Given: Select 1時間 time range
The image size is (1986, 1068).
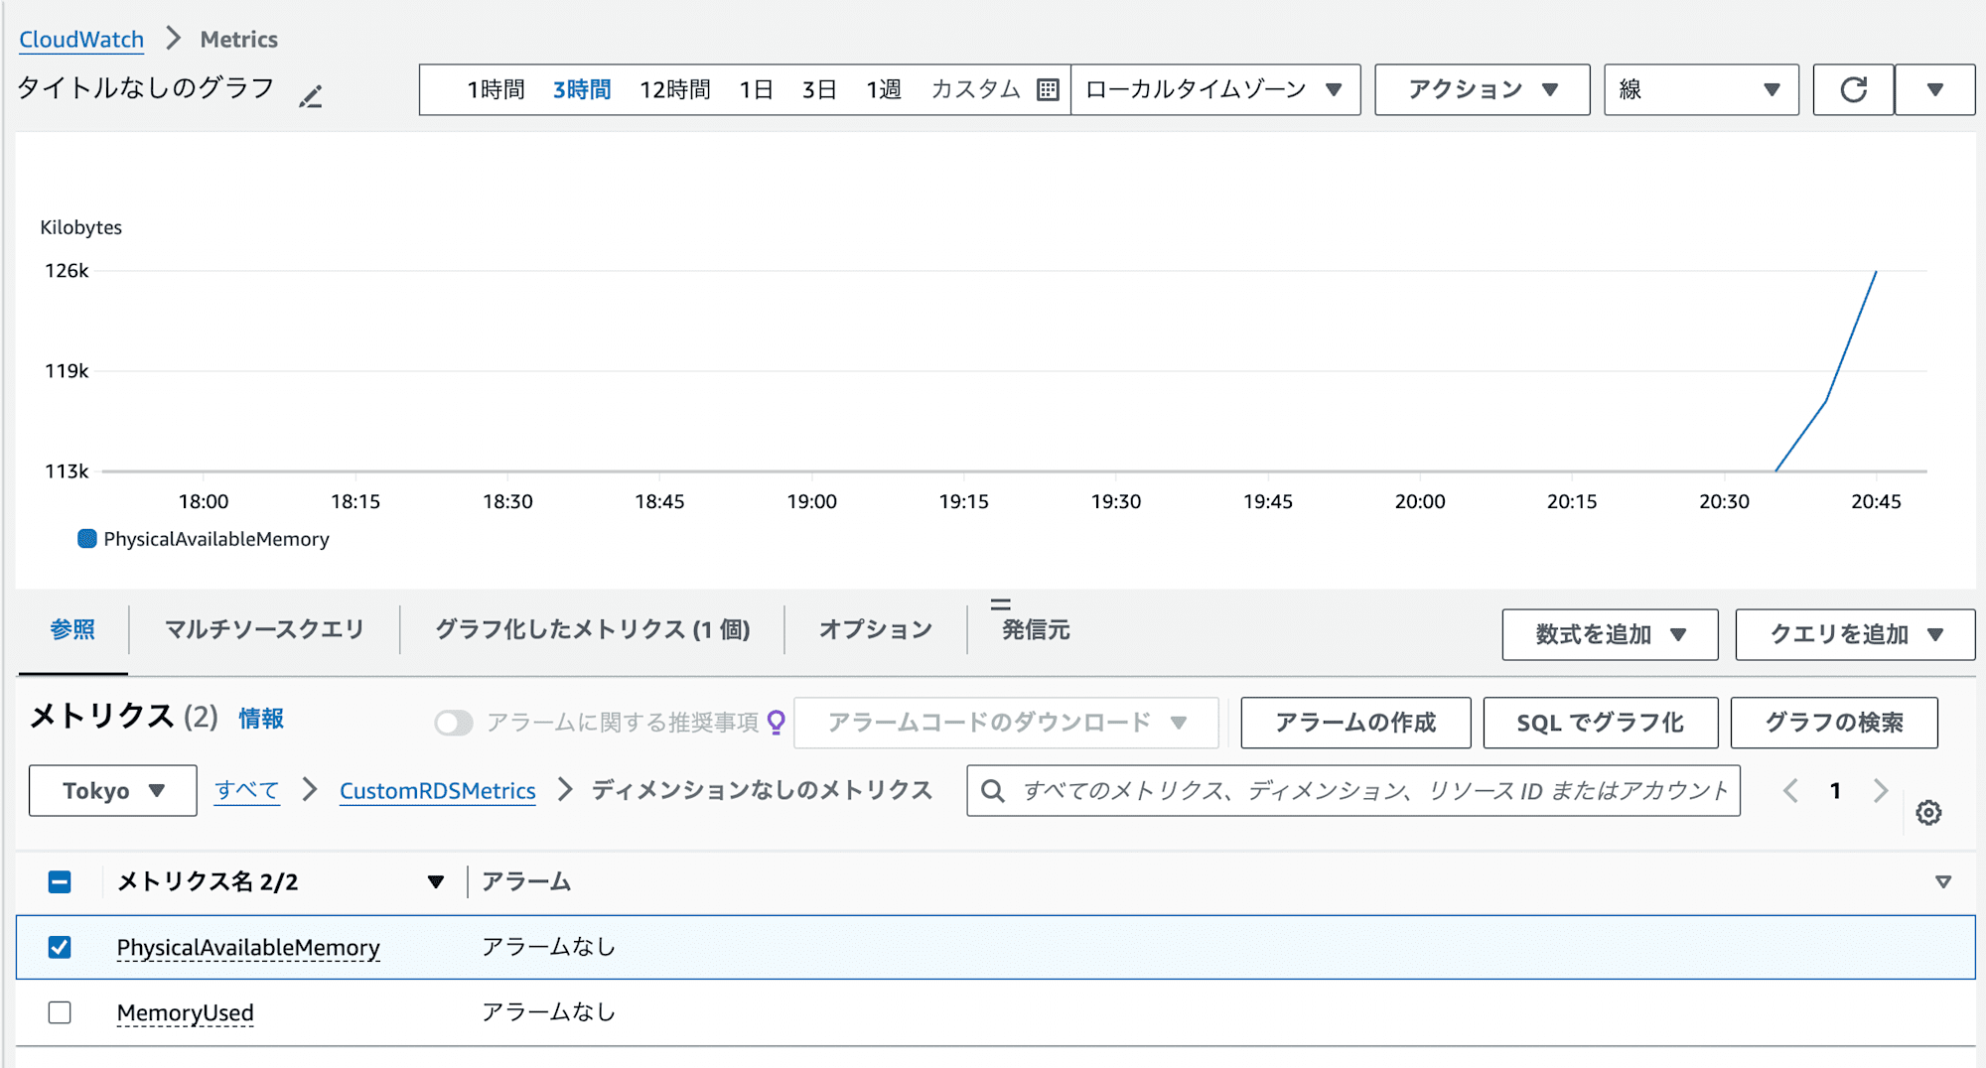Looking at the screenshot, I should [x=496, y=89].
